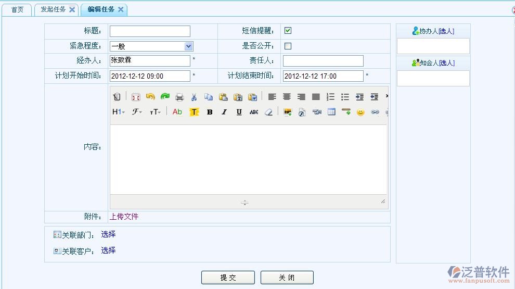Open the 紧急程度 dropdown
Image resolution: width=515 pixels, height=289 pixels.
188,46
